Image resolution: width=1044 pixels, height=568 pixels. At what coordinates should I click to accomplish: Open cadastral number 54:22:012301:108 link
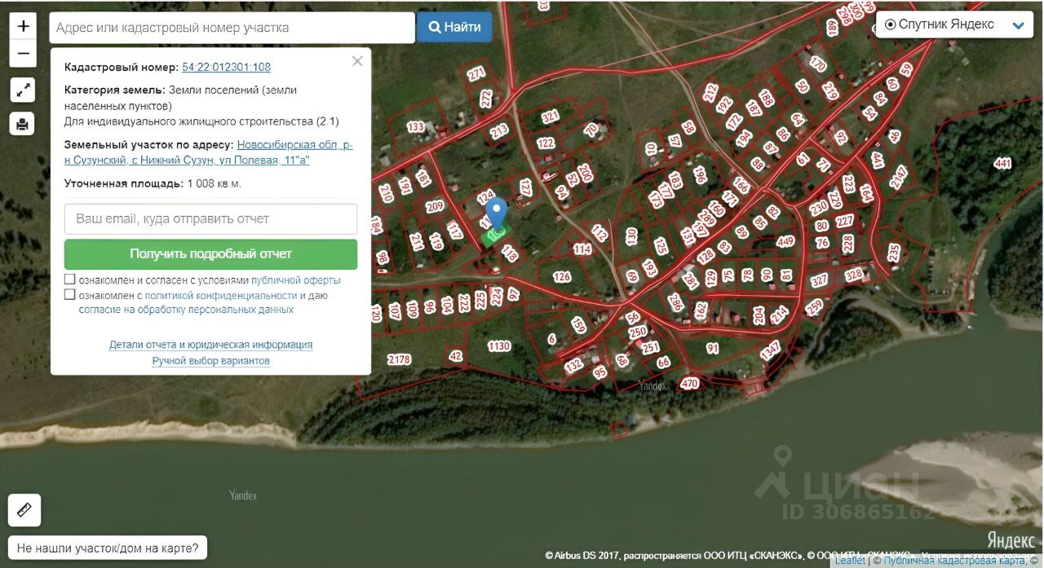click(x=226, y=67)
